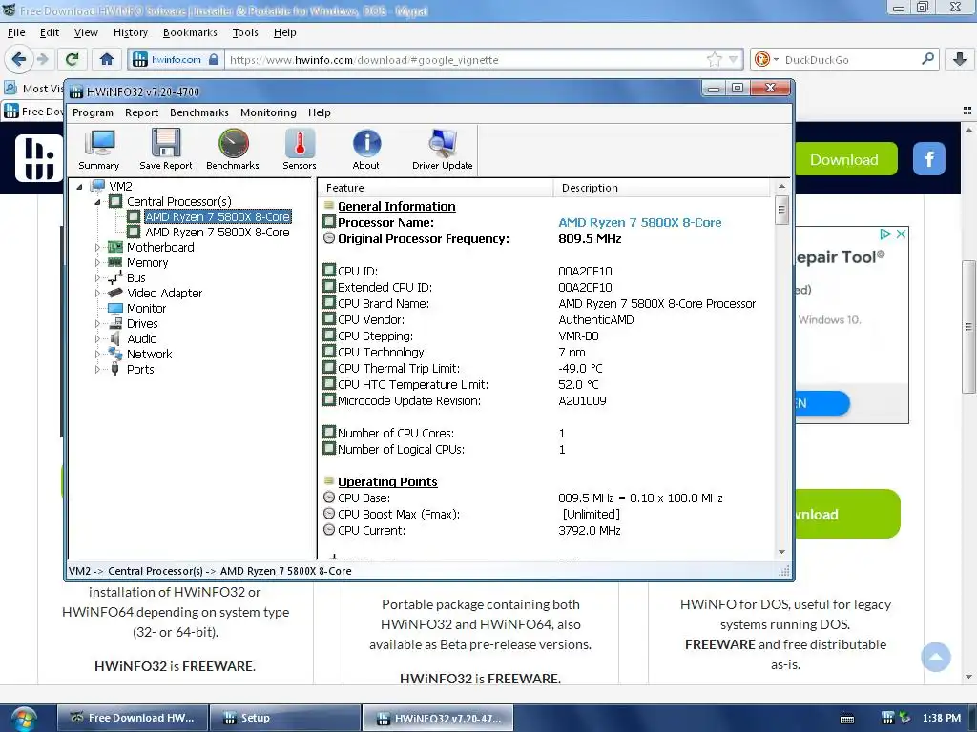Bookmark this page with the star icon

tap(714, 60)
